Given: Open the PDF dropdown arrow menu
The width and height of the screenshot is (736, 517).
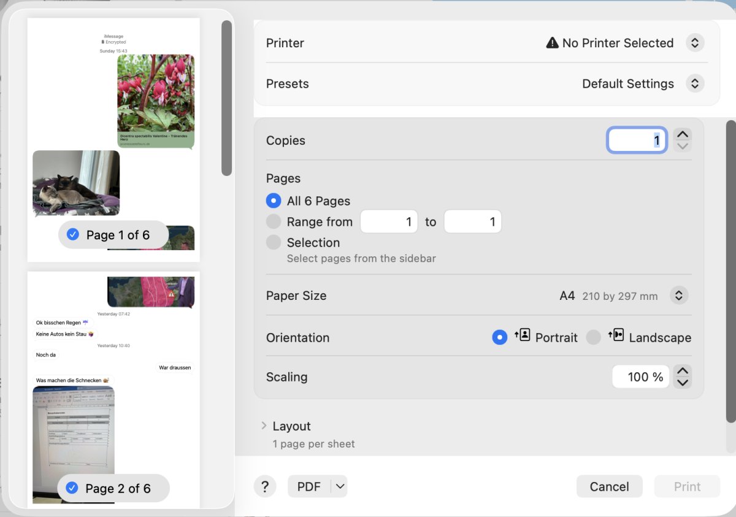Looking at the screenshot, I should coord(340,487).
